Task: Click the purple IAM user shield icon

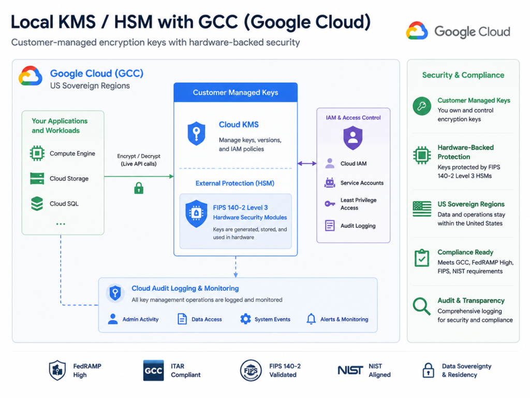Action: [x=353, y=138]
